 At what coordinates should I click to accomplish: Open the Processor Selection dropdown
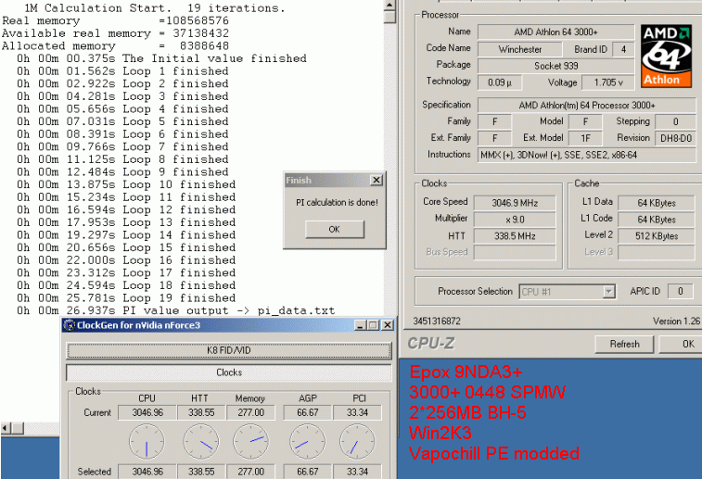(608, 292)
